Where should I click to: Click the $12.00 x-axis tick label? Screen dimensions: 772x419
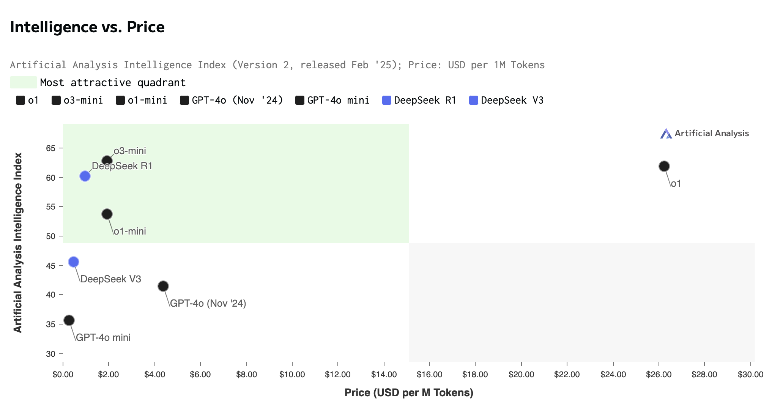[338, 375]
